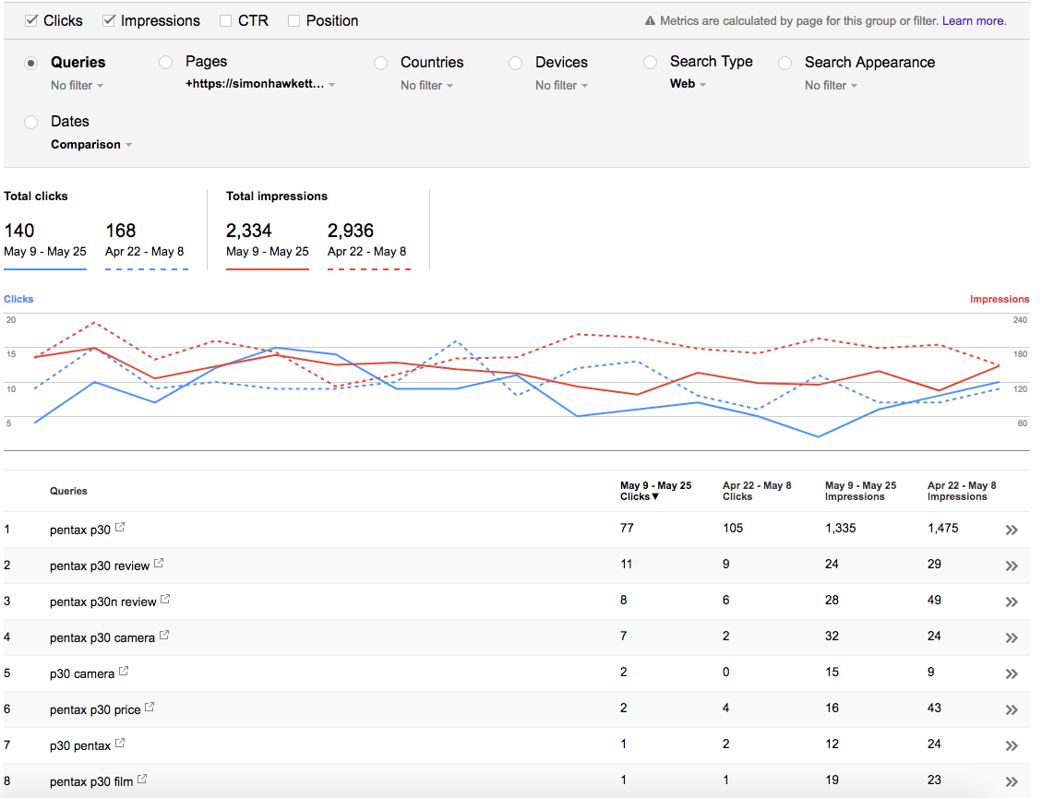Click double-arrow icon on pentax p30 film row
The width and height of the screenshot is (1042, 798).
(x=1012, y=782)
